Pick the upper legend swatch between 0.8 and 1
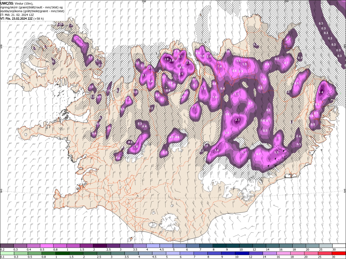This screenshot has height=259, width=346. pyautogui.click(x=60, y=246)
